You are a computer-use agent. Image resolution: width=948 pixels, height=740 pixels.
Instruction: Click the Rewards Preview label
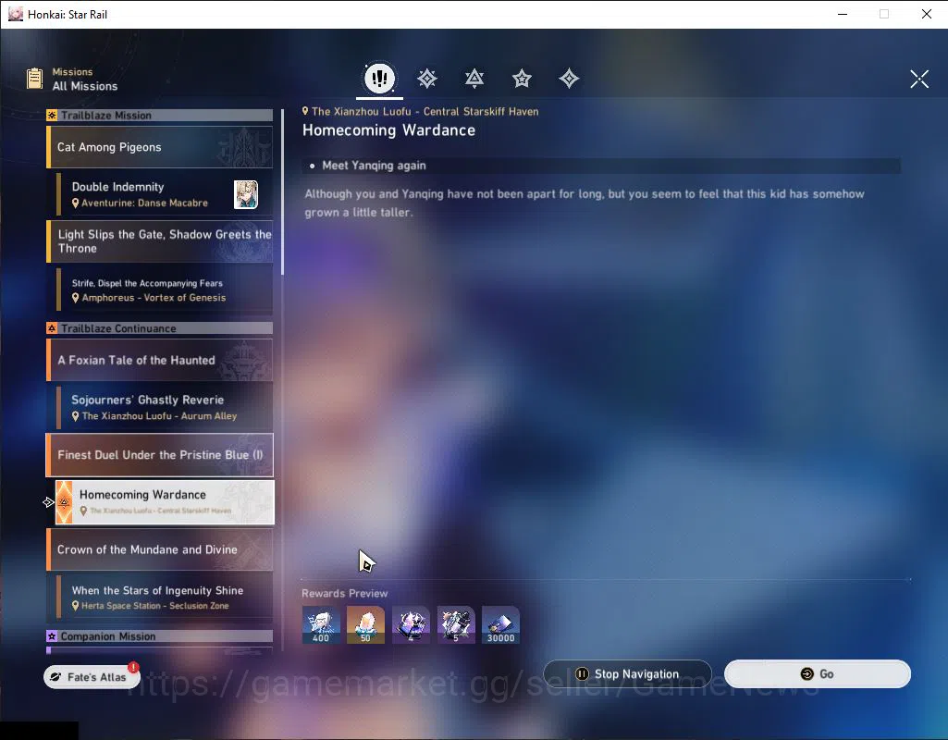coord(345,593)
